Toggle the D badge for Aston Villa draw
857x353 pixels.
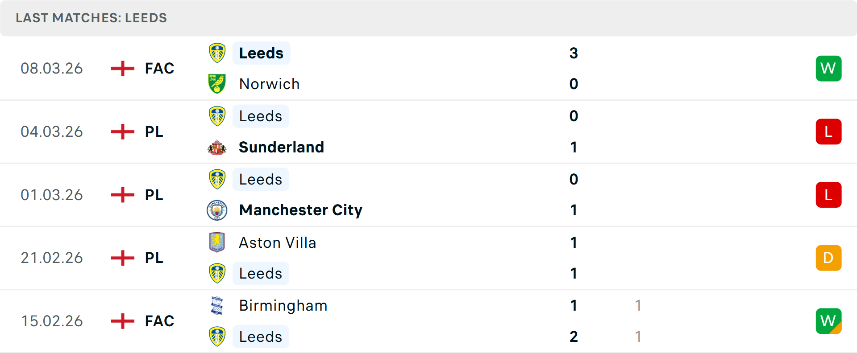point(828,258)
